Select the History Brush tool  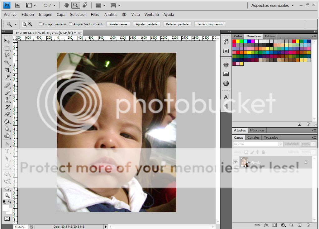(7, 107)
